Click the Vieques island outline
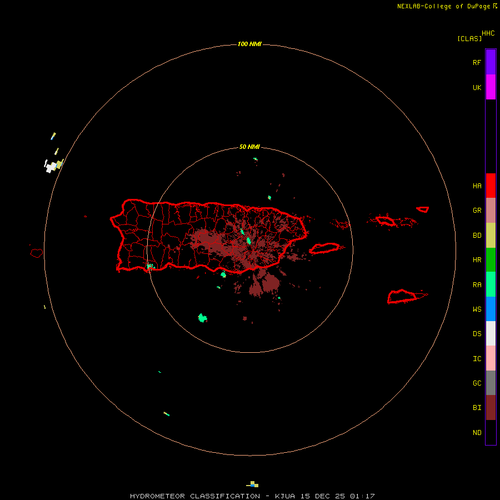 [324, 248]
